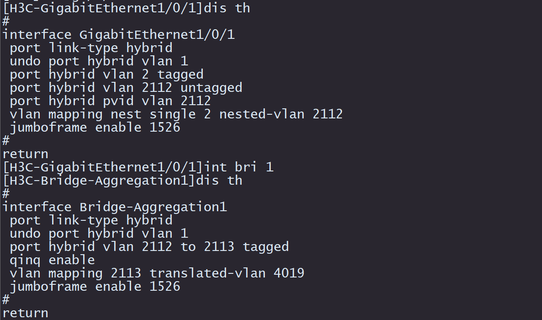The height and width of the screenshot is (320, 542).
Task: Click "port link-type hybrid" under Bridge-Aggregation1
Action: pos(91,220)
